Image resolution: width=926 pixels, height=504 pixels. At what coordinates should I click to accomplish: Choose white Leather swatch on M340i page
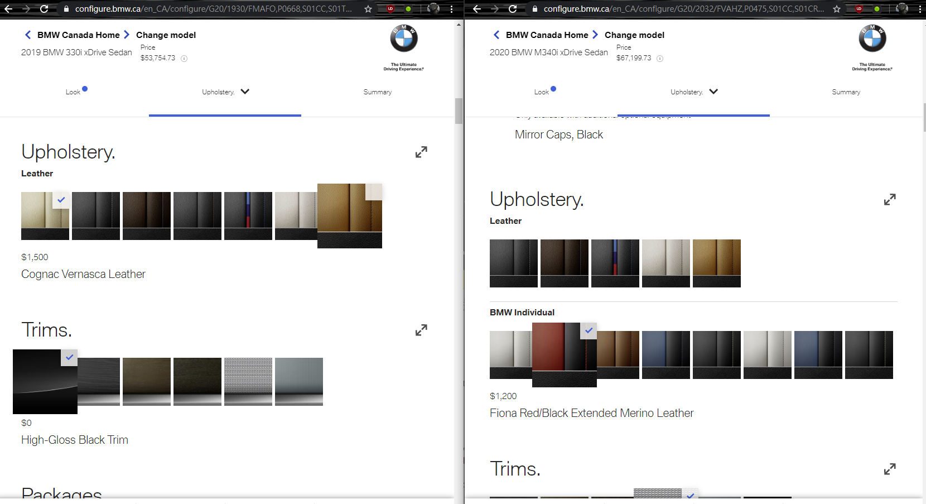(x=666, y=263)
